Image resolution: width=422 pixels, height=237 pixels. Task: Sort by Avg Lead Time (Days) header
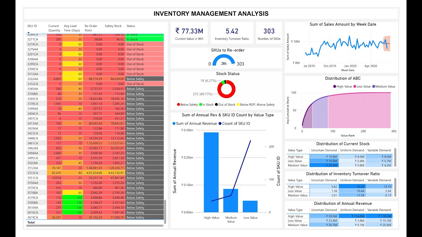click(x=72, y=28)
